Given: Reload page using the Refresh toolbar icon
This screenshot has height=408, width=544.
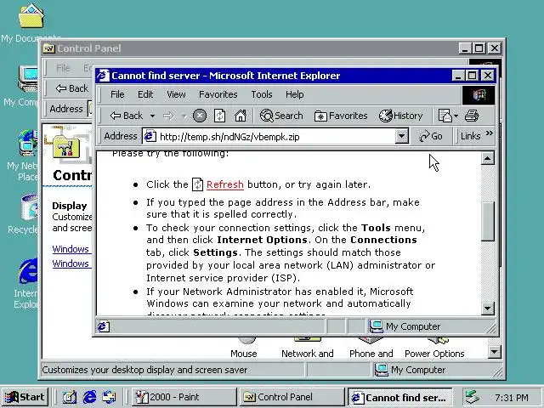Looking at the screenshot, I should [x=219, y=116].
